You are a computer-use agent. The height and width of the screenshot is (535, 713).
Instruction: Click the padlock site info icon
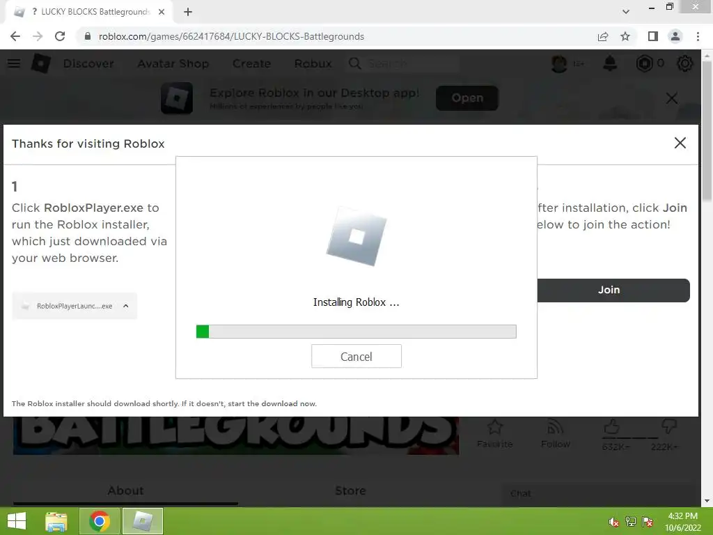[x=88, y=36]
